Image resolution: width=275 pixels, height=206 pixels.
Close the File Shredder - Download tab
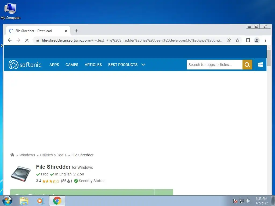tap(66, 31)
